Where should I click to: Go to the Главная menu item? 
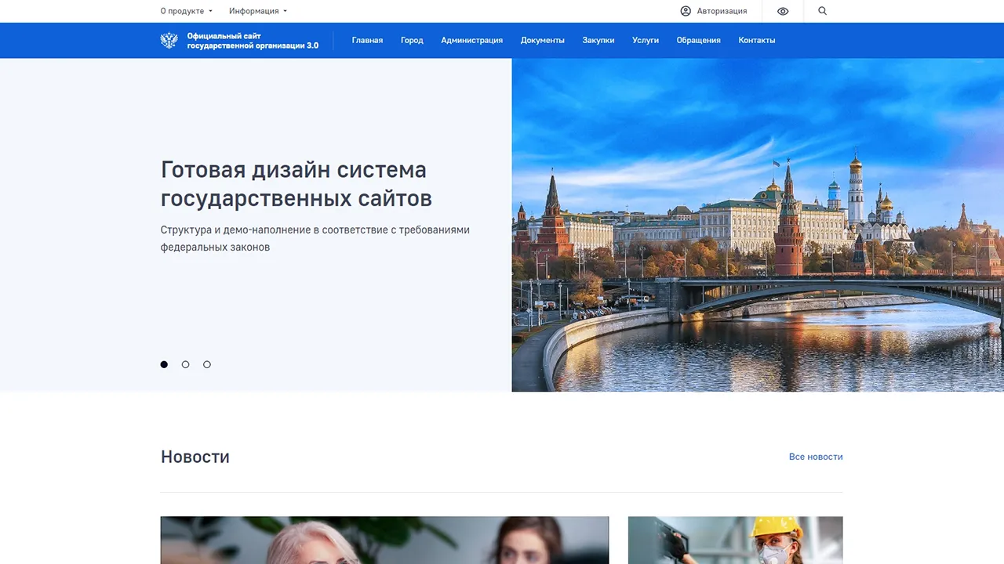[x=367, y=40]
